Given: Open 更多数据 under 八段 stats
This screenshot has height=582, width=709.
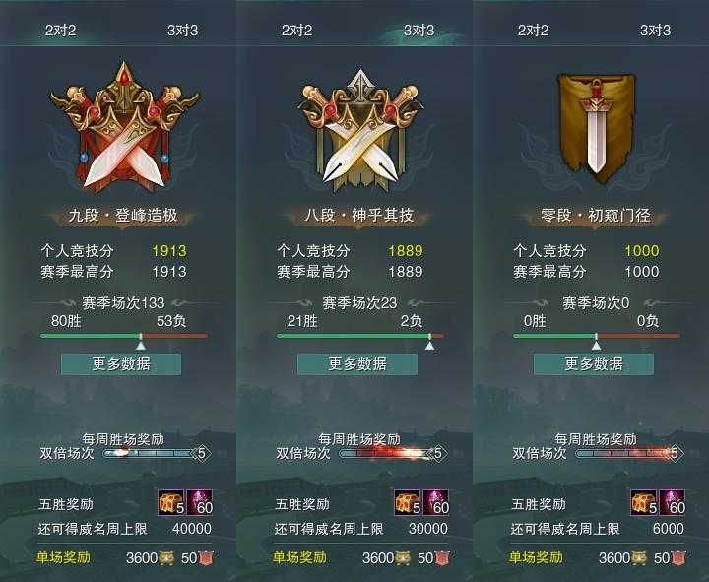Looking at the screenshot, I should coord(357,364).
